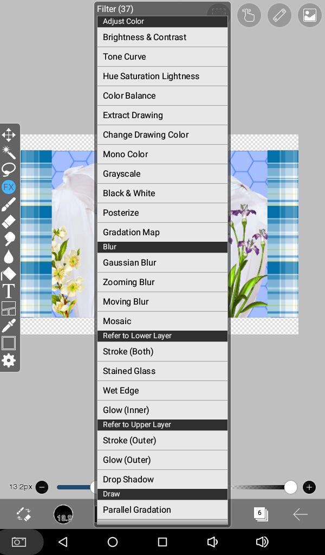Tap Android screenshot camera button
The image size is (325, 555).
[x=19, y=542]
